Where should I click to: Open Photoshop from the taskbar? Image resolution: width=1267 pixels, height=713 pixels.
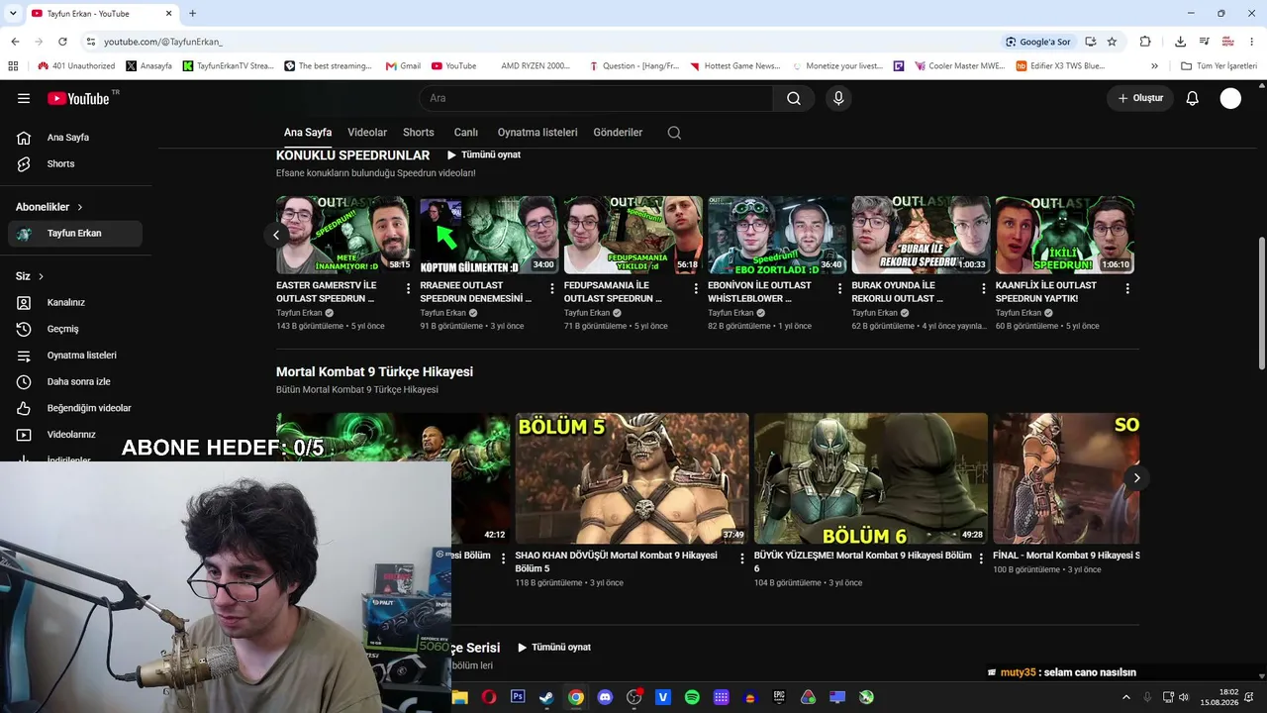[x=518, y=697]
